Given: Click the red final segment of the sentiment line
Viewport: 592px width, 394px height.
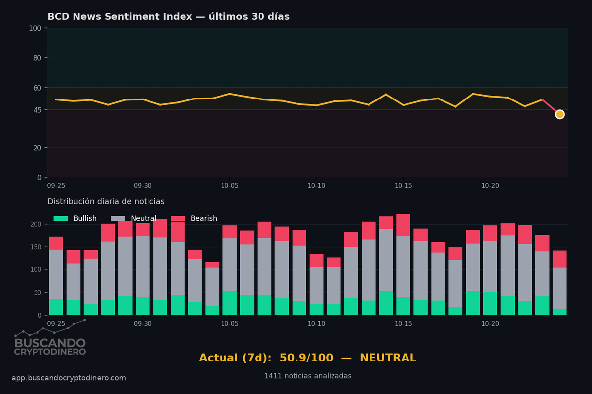Looking at the screenshot, I should tap(551, 107).
